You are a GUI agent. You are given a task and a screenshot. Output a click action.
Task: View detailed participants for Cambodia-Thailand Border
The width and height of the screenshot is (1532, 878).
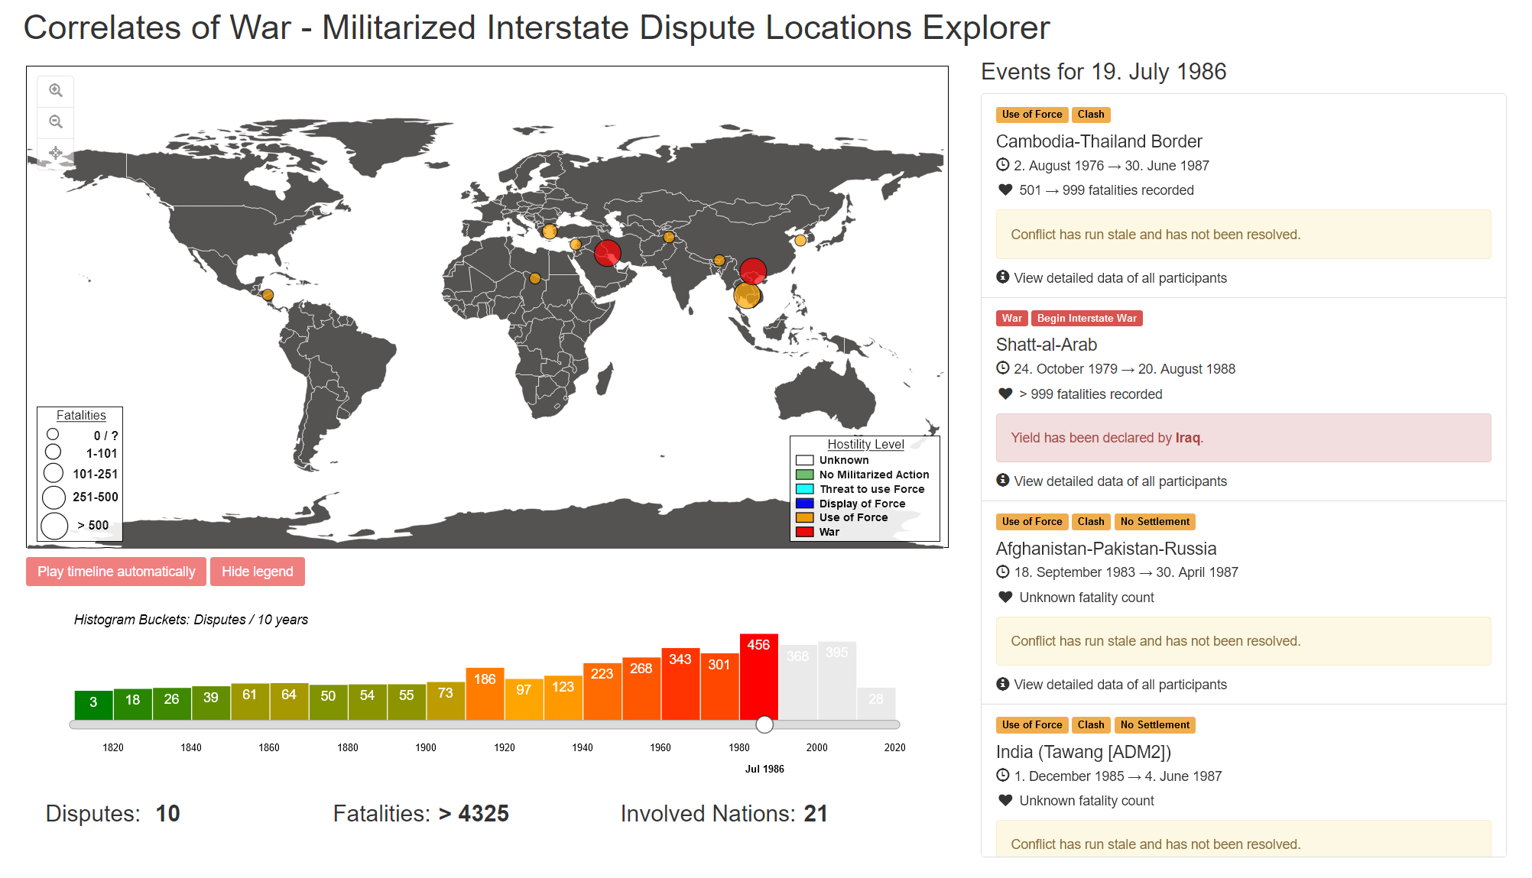click(x=1120, y=278)
